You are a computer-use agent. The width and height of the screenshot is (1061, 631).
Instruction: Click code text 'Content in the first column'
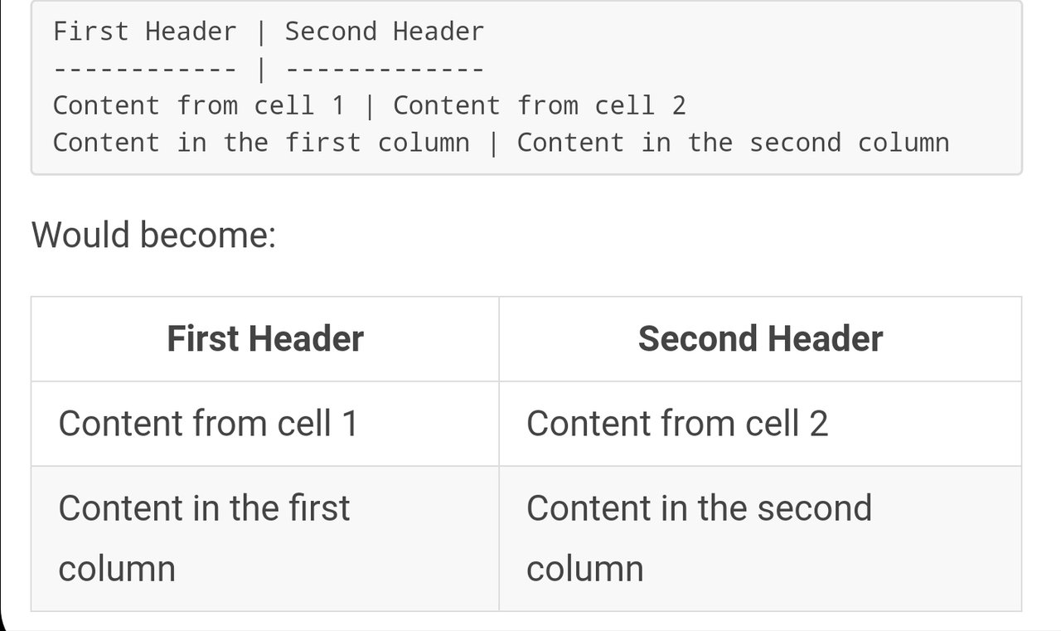point(260,143)
